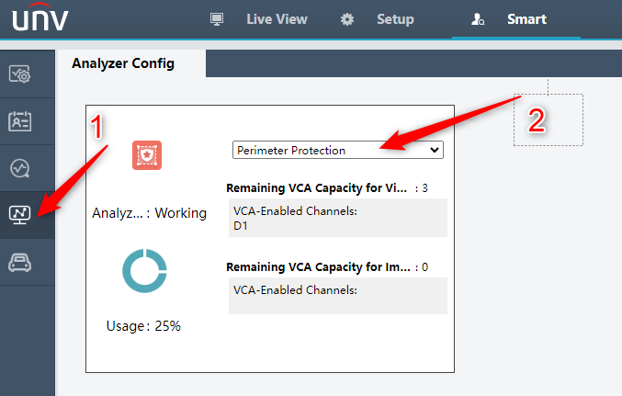Click the empty VCA-Enabled Channels box

[x=338, y=296]
